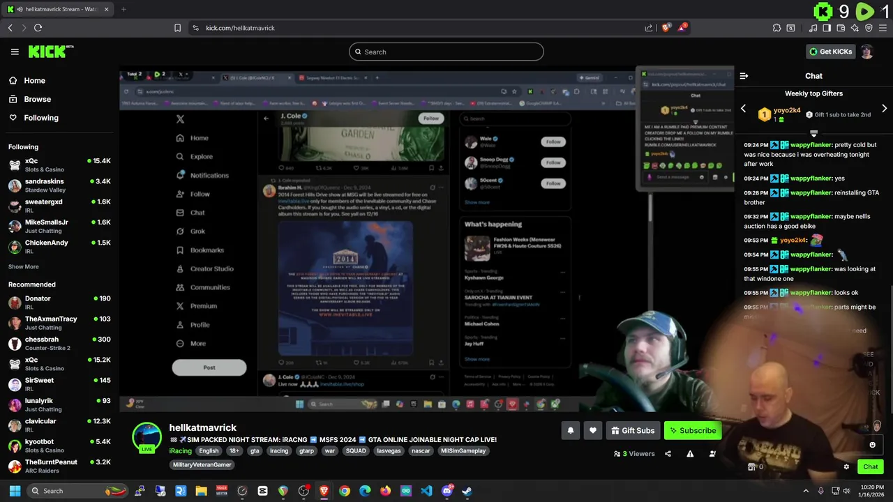Open Visual Studio Code in the taskbar
893x502 pixels.
pos(426,491)
